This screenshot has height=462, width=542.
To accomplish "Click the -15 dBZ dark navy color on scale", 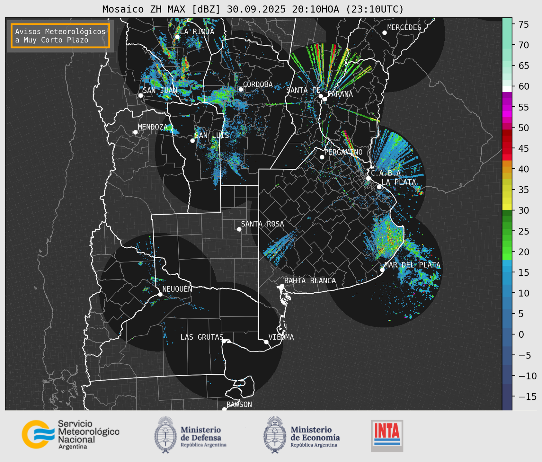I will [x=507, y=396].
